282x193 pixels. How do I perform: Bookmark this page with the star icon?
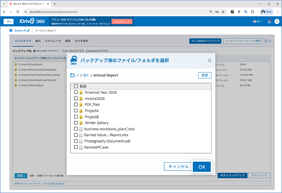tap(223, 12)
